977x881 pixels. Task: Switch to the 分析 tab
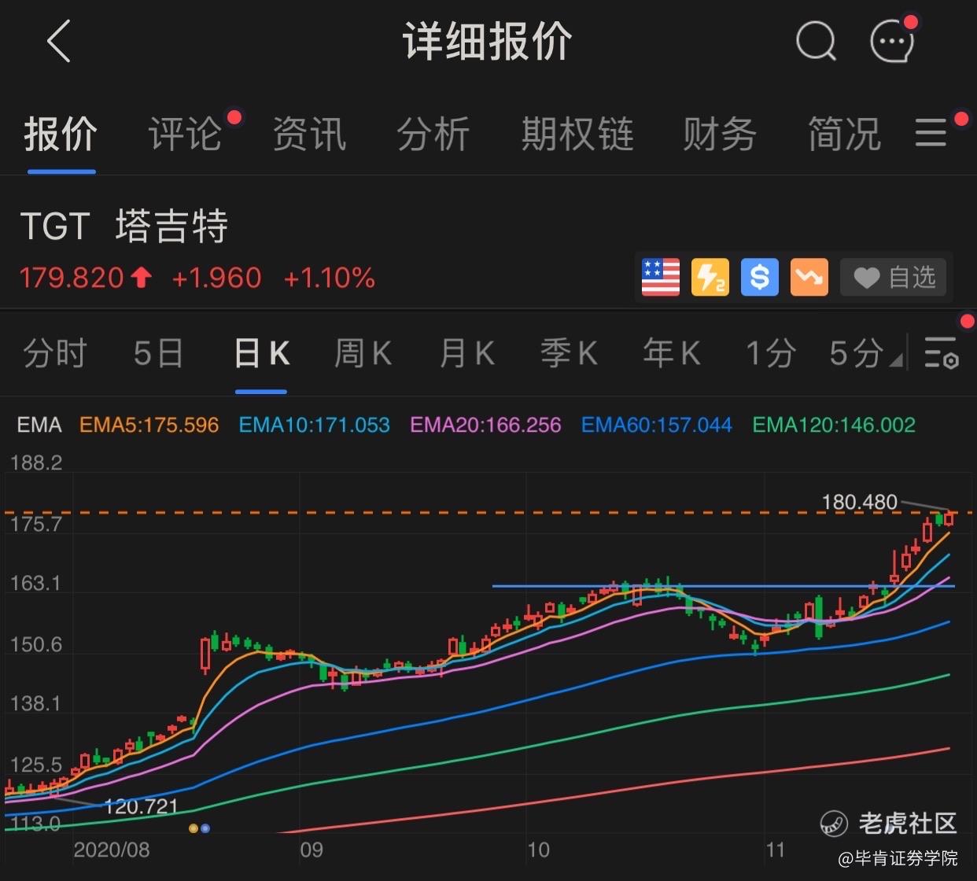point(433,135)
